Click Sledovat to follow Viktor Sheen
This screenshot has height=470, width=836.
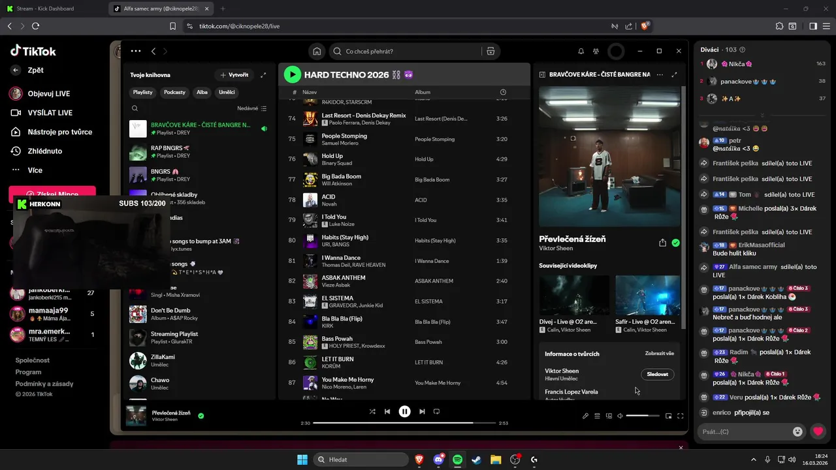pyautogui.click(x=658, y=375)
